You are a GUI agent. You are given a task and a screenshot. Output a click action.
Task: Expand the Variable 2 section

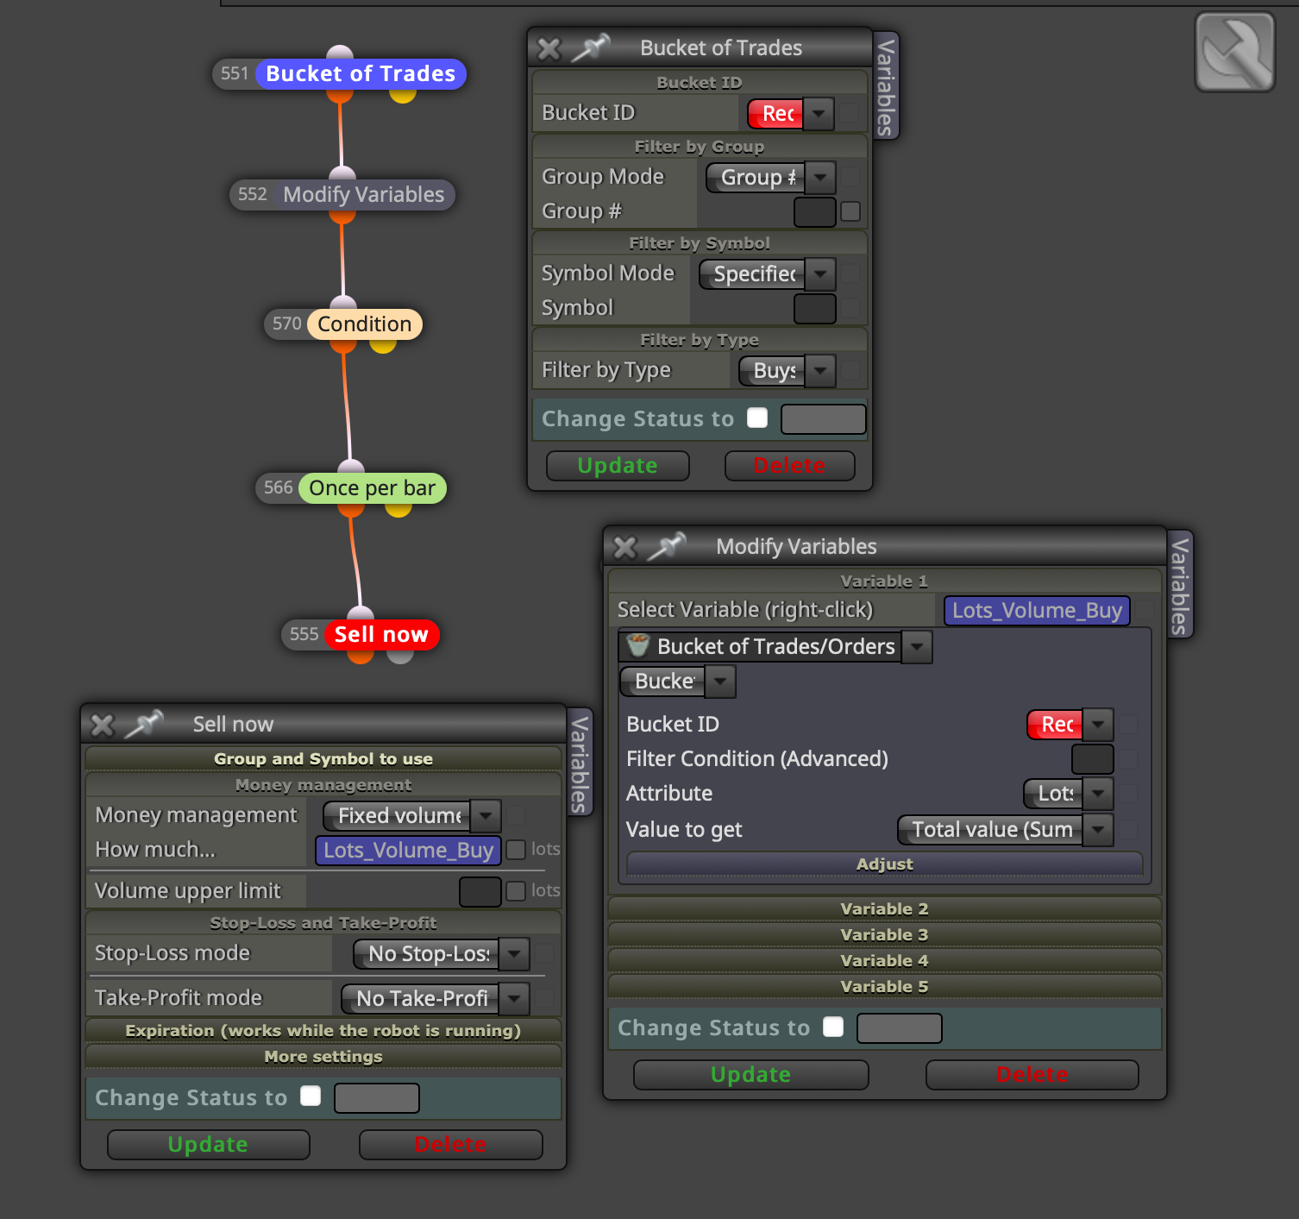(885, 909)
